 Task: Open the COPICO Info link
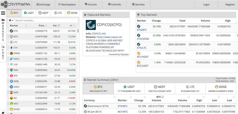coord(99,34)
